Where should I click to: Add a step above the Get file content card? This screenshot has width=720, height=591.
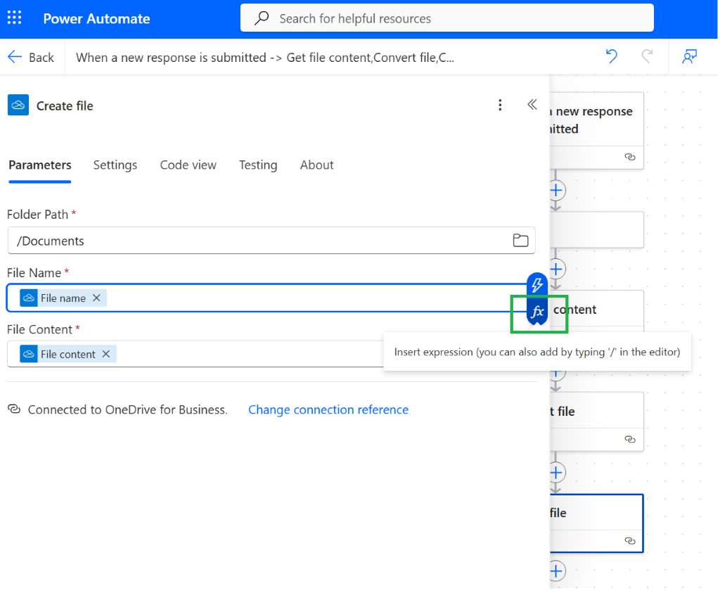556,269
